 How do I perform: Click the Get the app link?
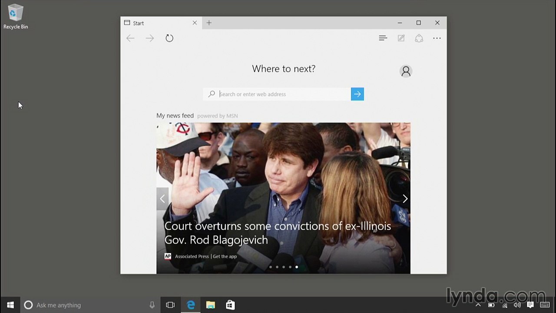click(225, 256)
